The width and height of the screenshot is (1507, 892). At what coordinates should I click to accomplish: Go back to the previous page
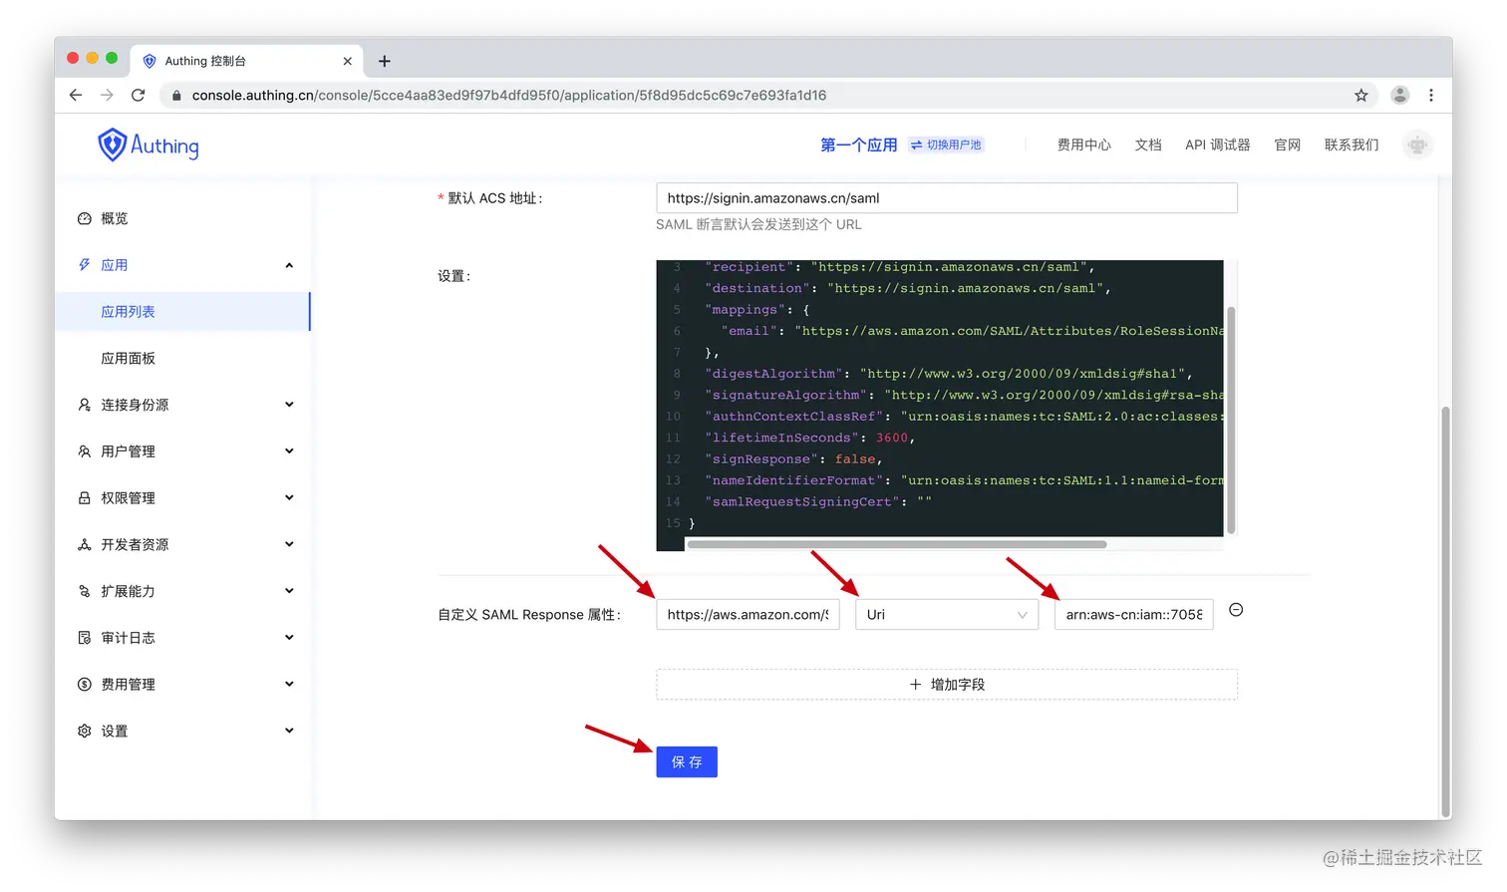(x=76, y=96)
